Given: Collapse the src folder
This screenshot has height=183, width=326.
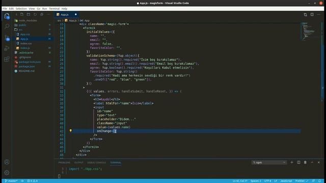Looking at the screenshot, I should 20,29.
